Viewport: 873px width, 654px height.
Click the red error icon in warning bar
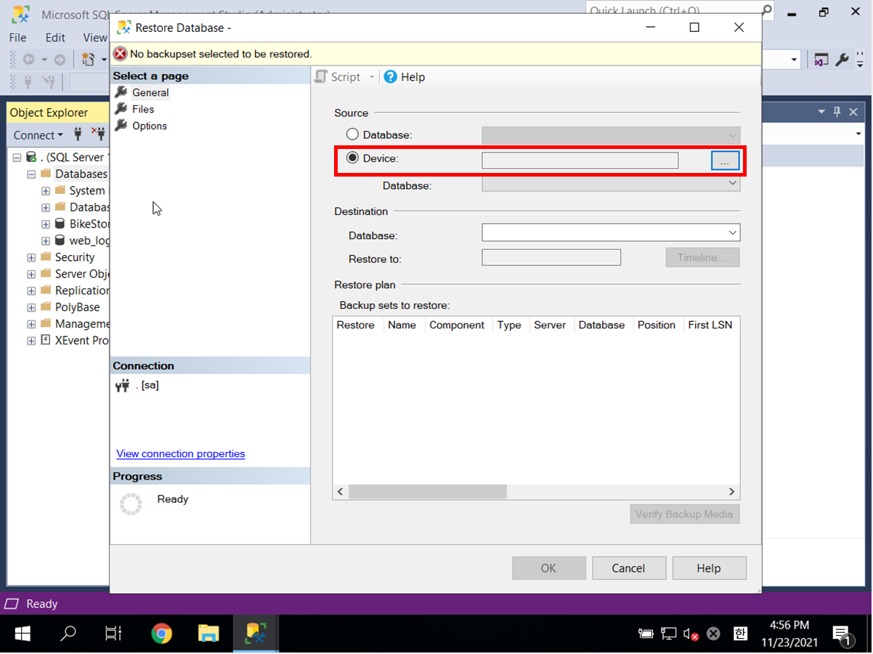tap(121, 54)
